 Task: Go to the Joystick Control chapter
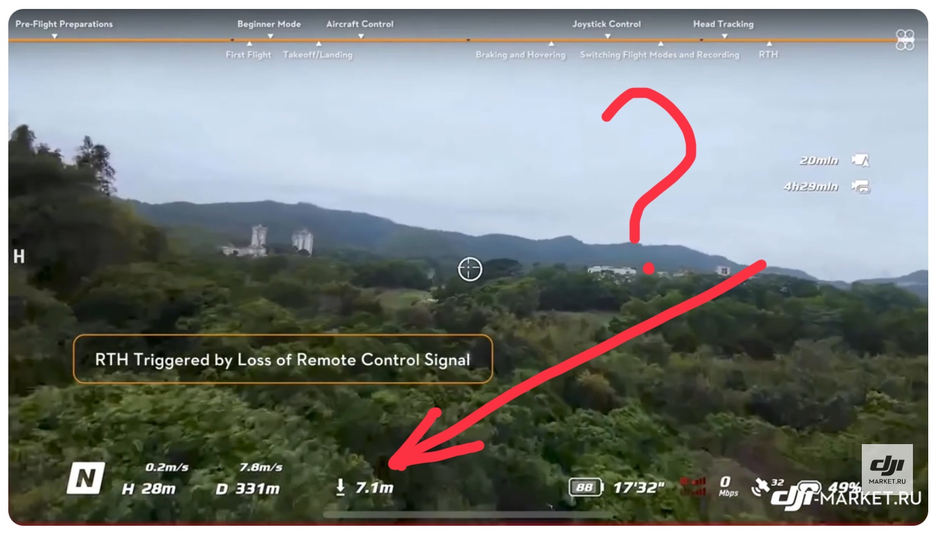[606, 24]
